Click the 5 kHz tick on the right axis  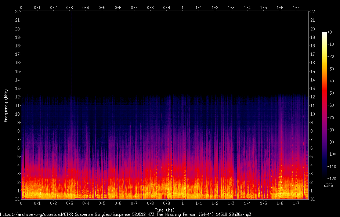tap(311, 156)
